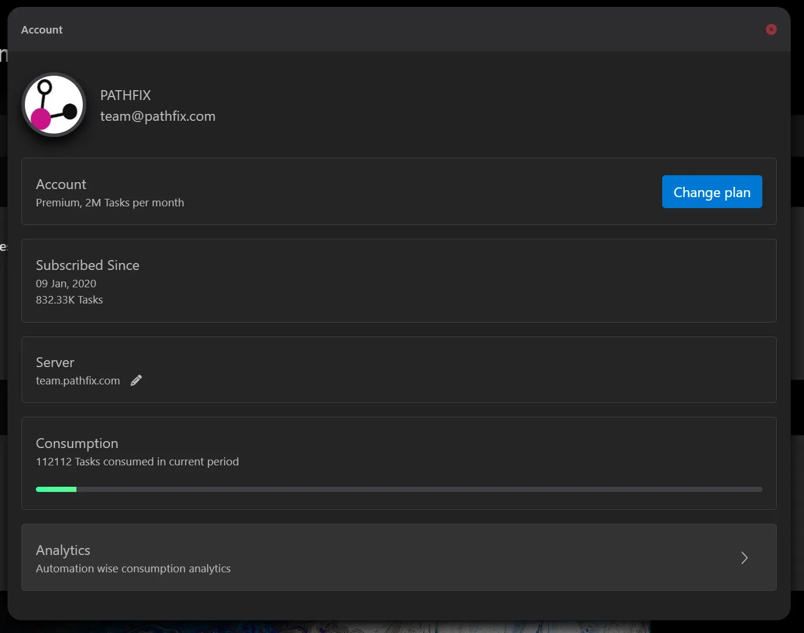The height and width of the screenshot is (633, 804).
Task: Close the Account dialog
Action: pyautogui.click(x=771, y=29)
